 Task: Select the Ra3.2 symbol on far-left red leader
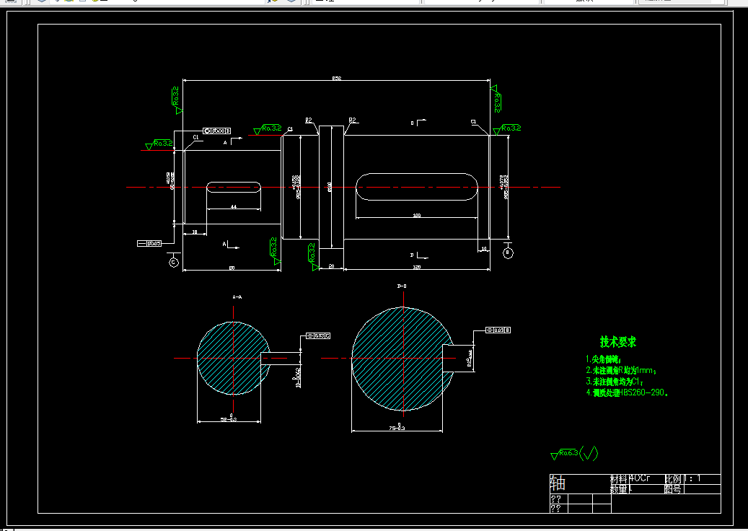159,144
